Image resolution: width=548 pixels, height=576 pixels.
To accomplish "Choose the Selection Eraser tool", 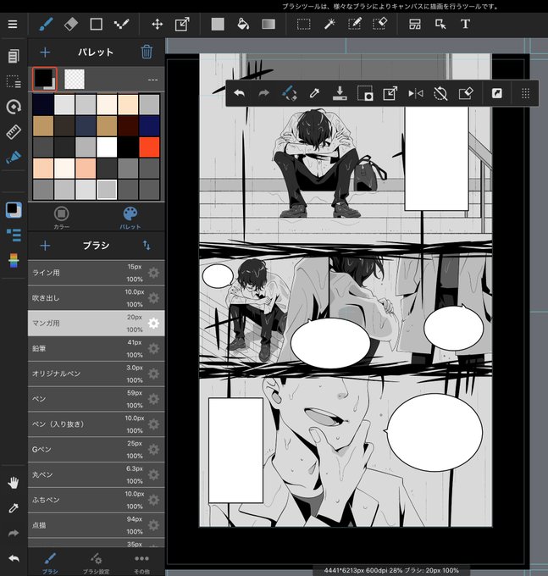I will pyautogui.click(x=379, y=25).
